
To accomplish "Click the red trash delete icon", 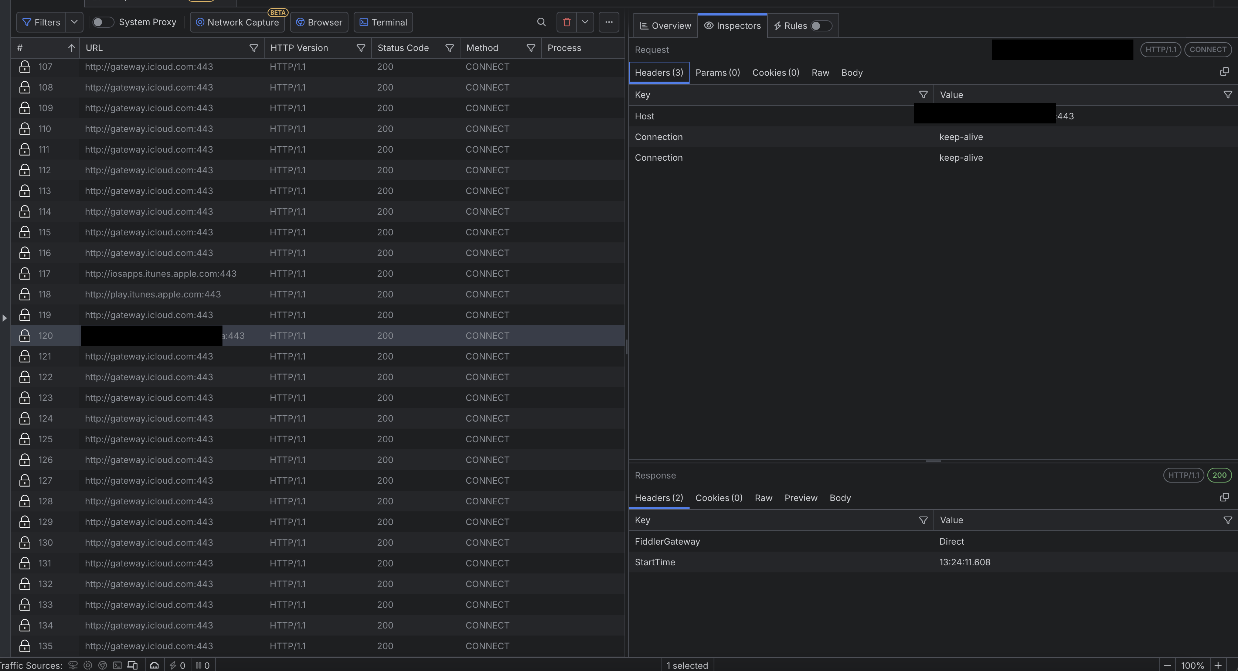I will pos(567,22).
